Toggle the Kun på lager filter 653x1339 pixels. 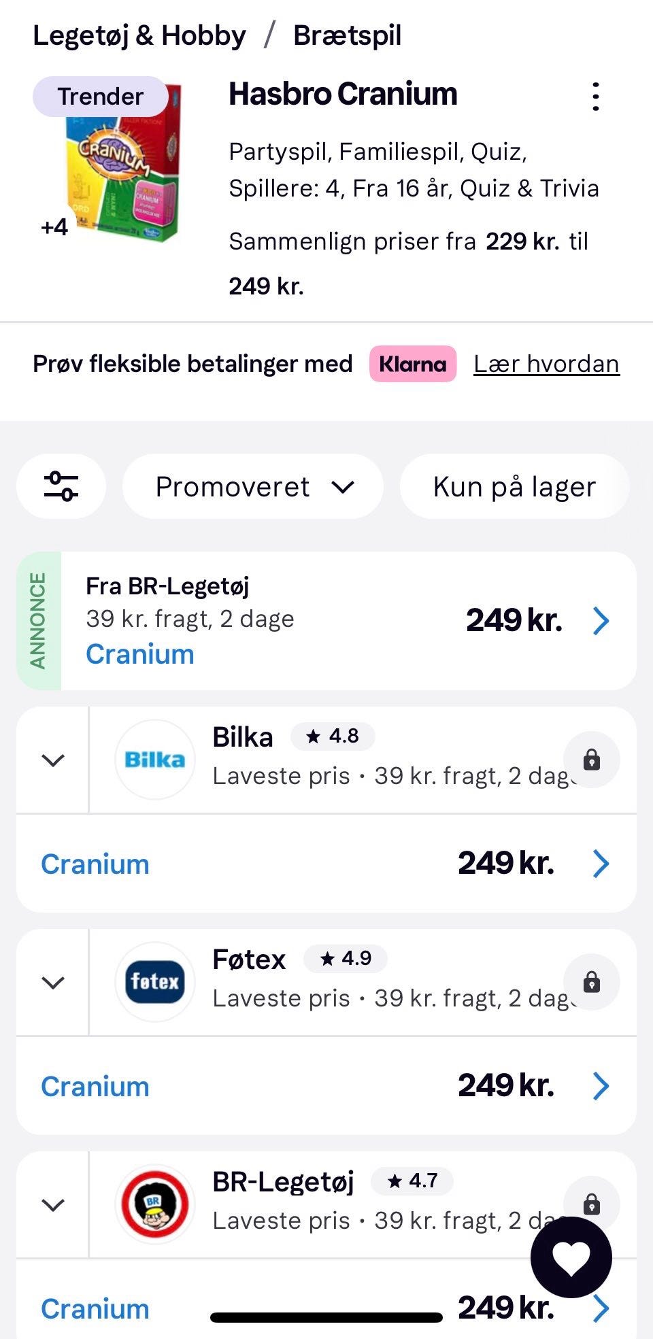(x=514, y=487)
